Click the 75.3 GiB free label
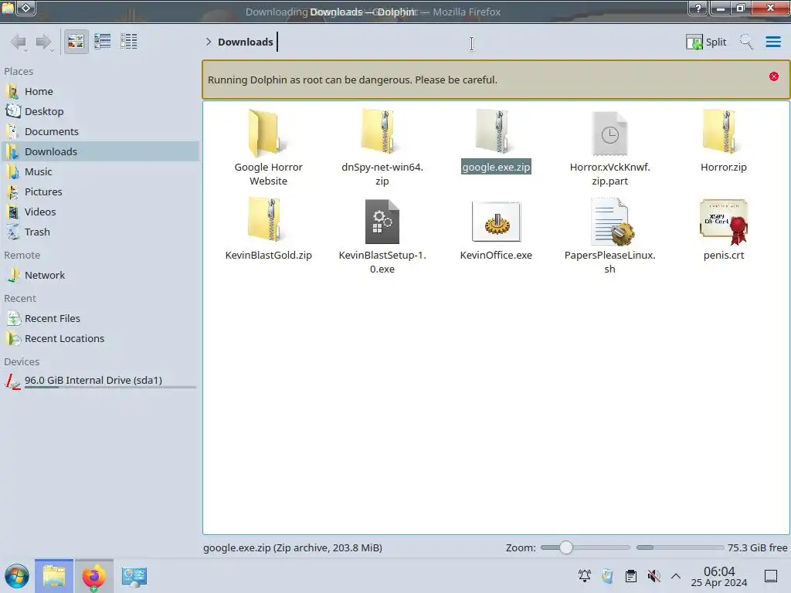The width and height of the screenshot is (791, 593). [757, 547]
